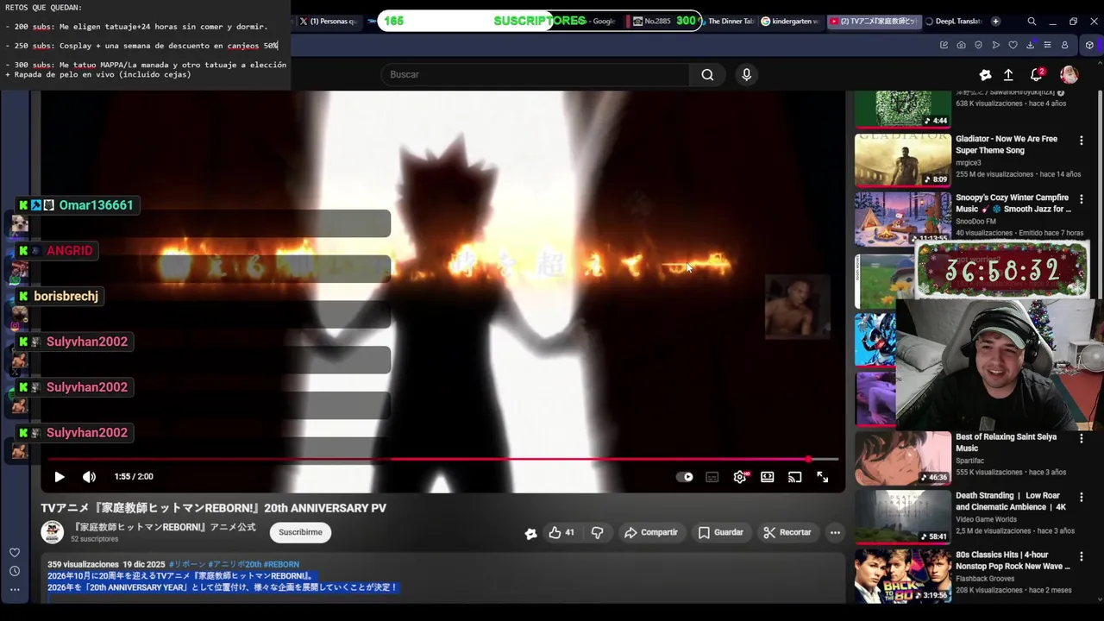Screen dimensions: 1104x621
Task: Open options for the Death Stranding video
Action: (x=1082, y=497)
